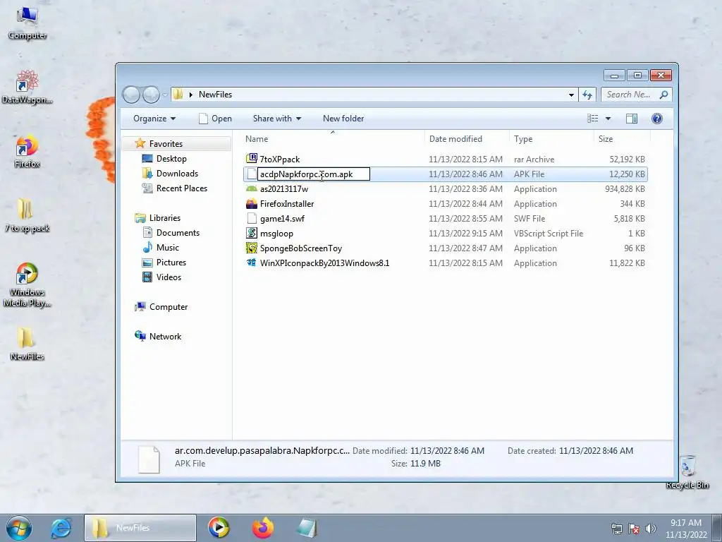This screenshot has width=722, height=542.
Task: Open the Action Center flag tray icon
Action: click(x=634, y=529)
